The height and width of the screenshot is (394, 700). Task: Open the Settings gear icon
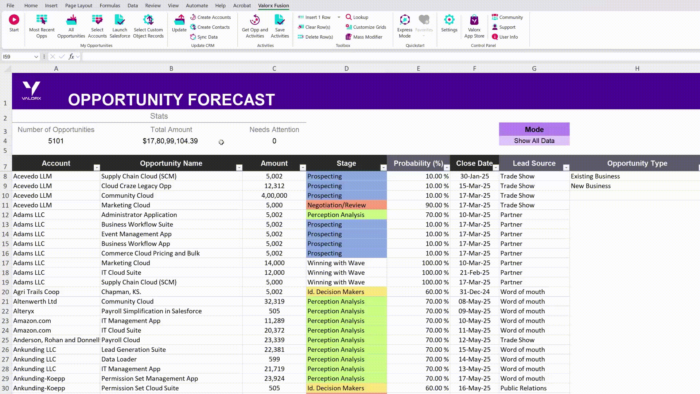click(x=449, y=20)
